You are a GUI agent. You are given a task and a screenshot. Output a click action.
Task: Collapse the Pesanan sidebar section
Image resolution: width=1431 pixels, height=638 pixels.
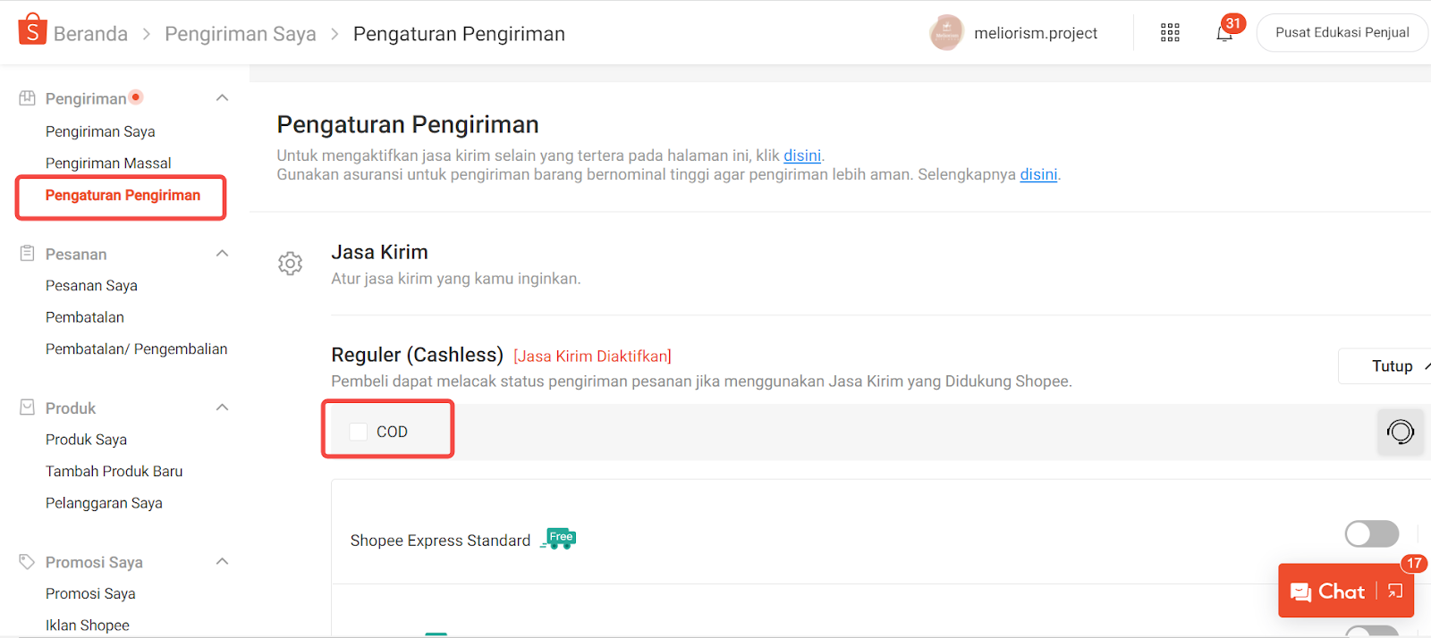(223, 253)
